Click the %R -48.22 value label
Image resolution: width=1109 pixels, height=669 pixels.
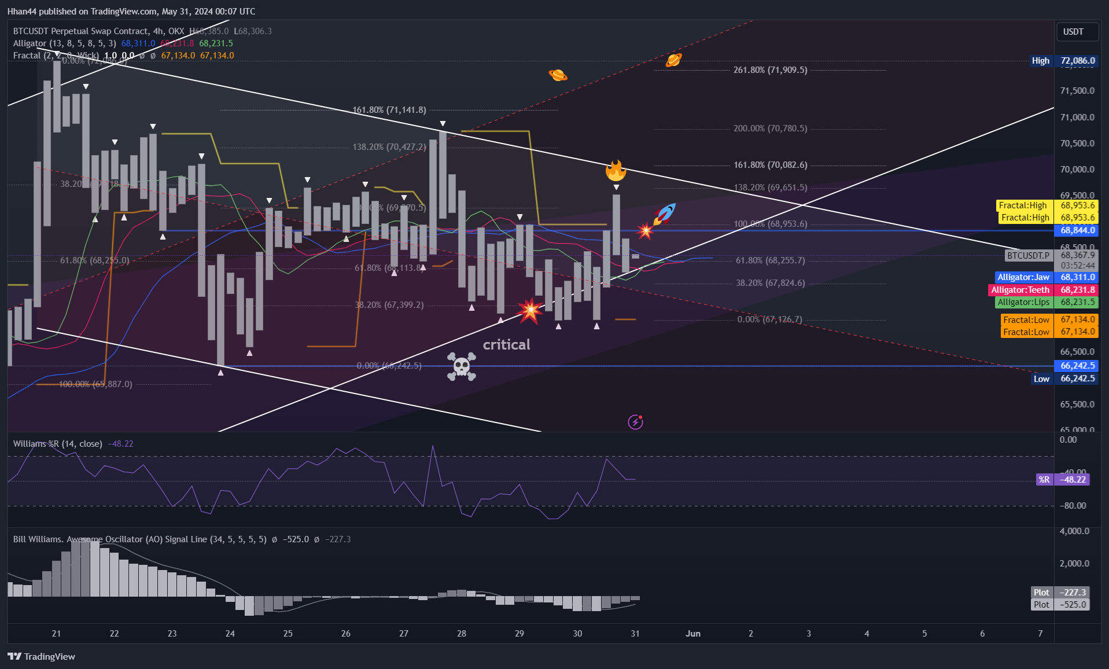pos(1063,479)
